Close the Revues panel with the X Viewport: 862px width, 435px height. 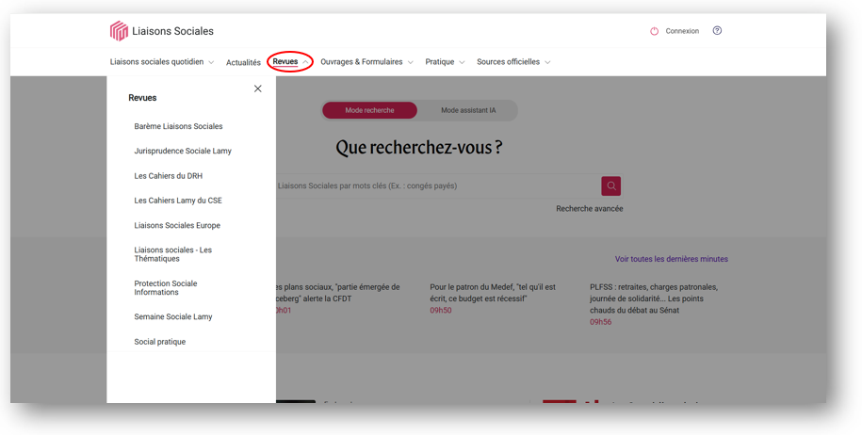(258, 89)
